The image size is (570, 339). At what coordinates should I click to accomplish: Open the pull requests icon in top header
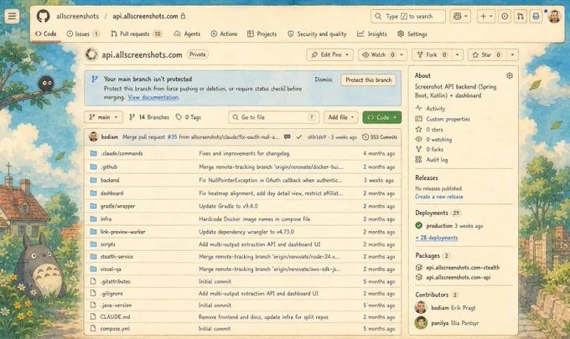click(521, 17)
